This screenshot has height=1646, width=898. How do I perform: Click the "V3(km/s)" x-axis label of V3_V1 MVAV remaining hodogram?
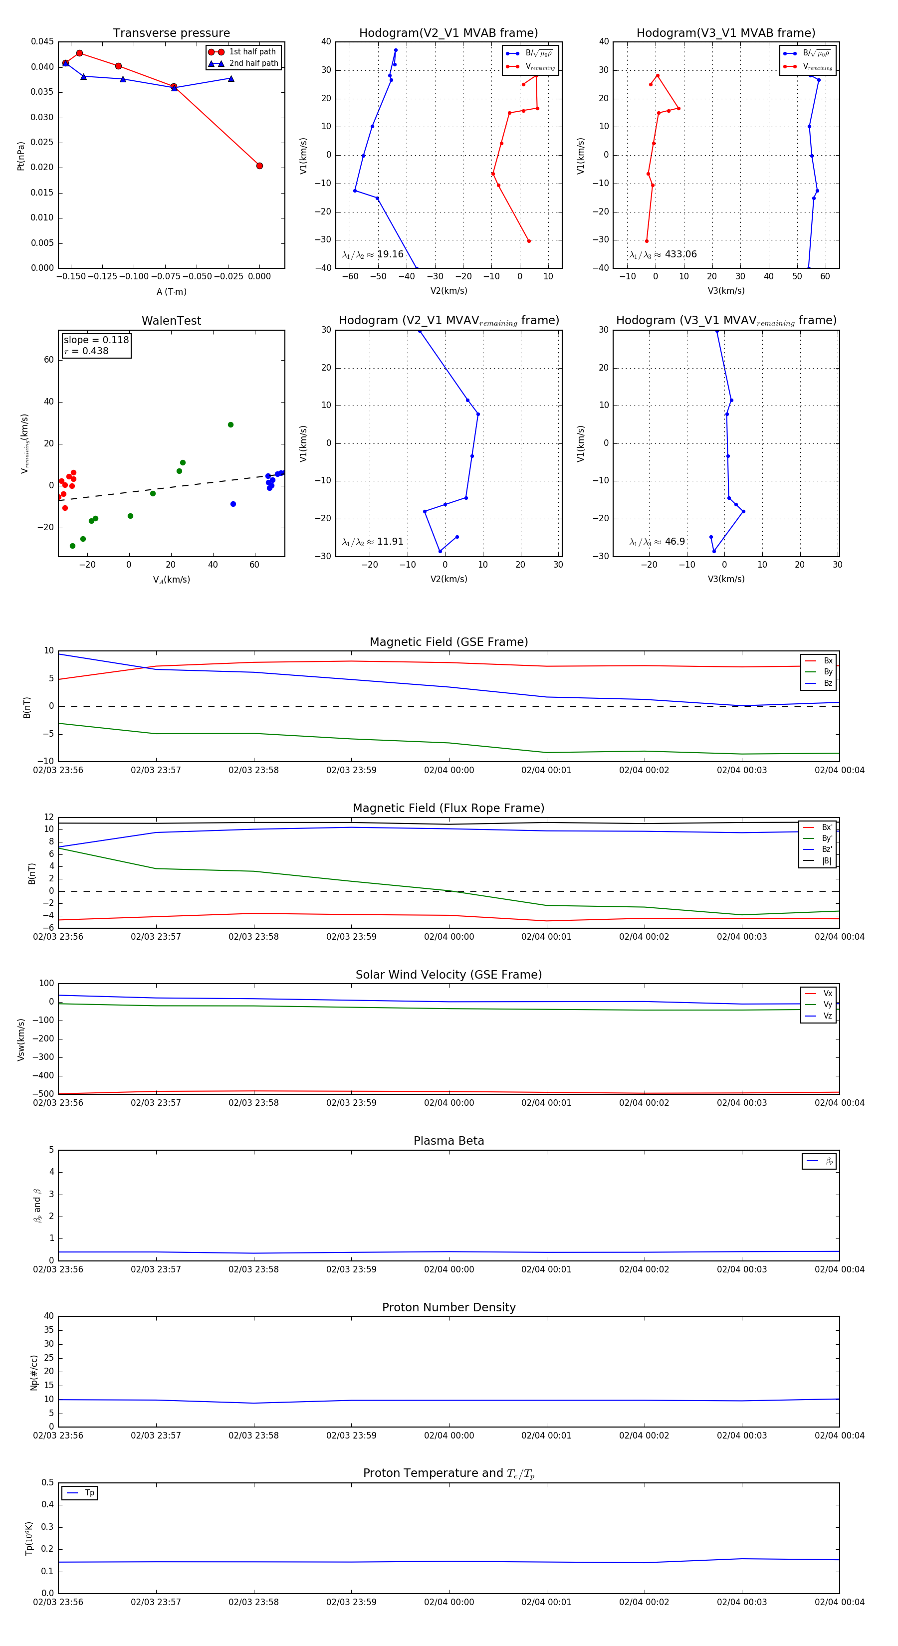[726, 580]
